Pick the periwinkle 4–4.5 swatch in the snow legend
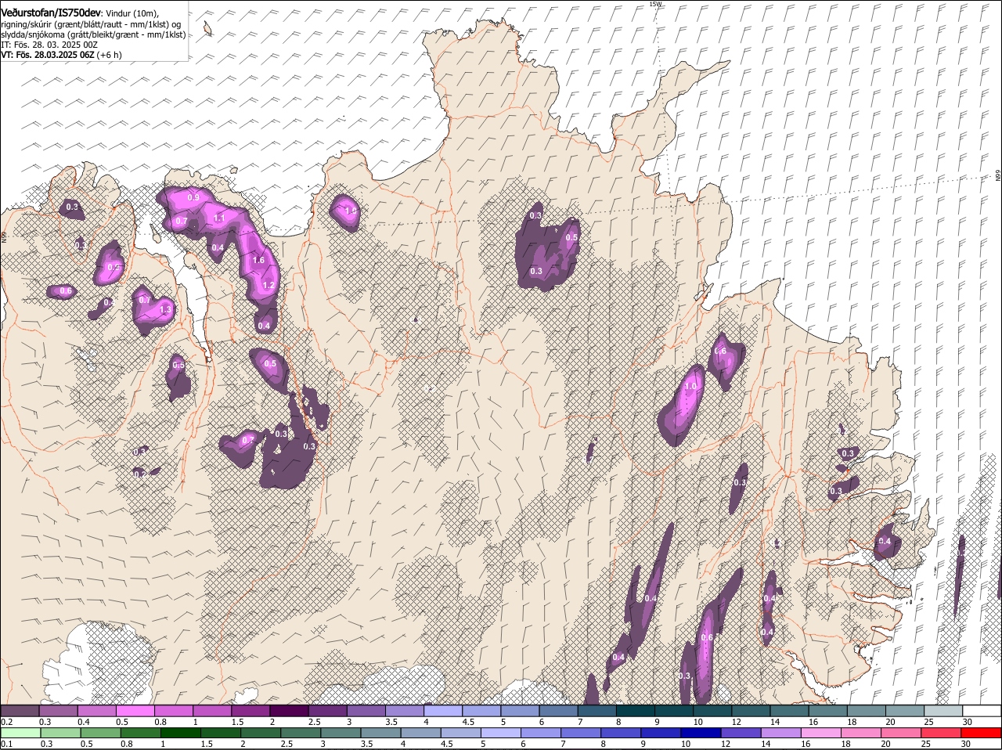 (x=442, y=710)
